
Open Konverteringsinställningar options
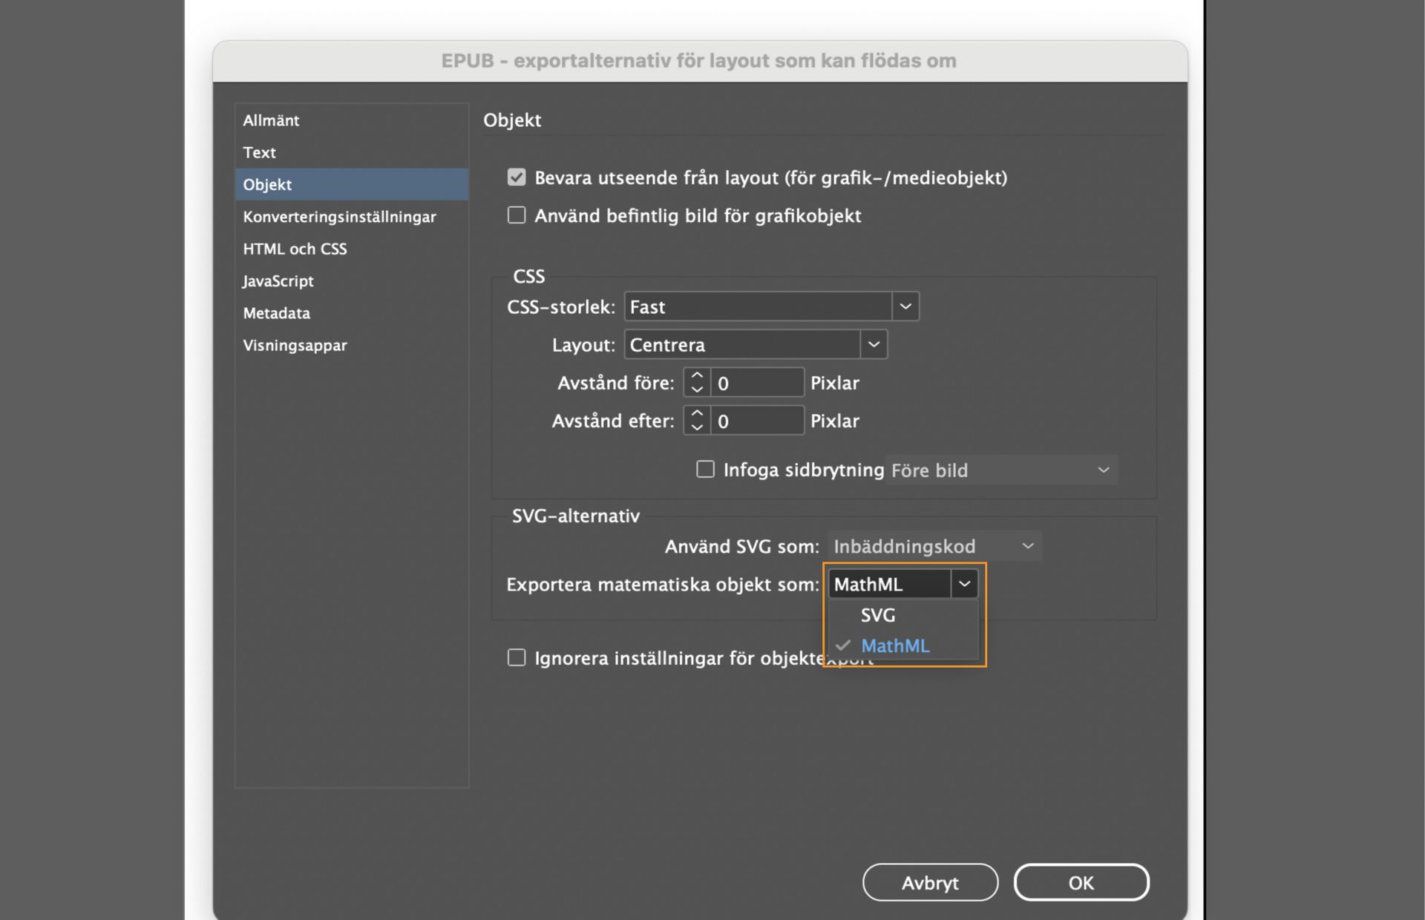pyautogui.click(x=339, y=217)
